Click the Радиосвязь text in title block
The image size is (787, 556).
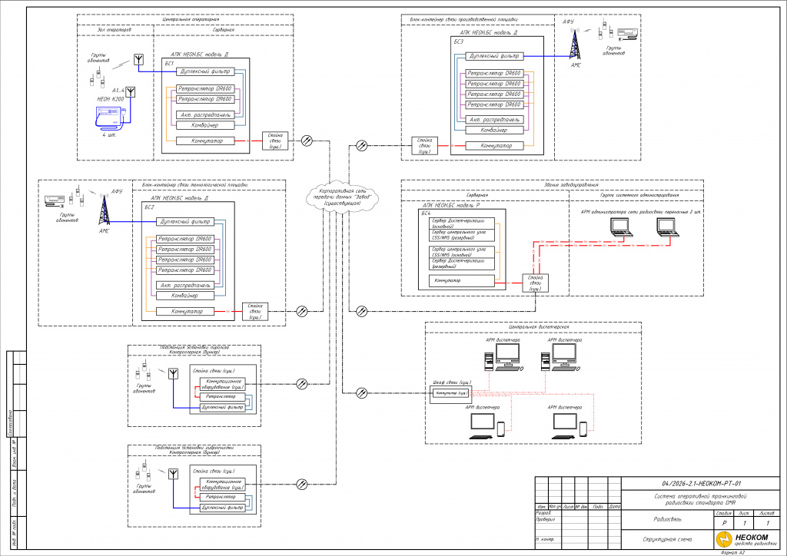tap(668, 519)
